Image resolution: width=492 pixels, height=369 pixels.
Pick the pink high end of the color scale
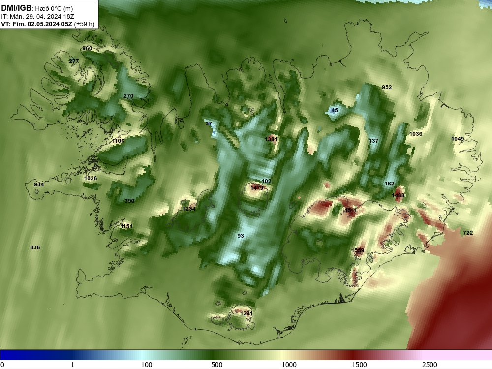coord(458,355)
